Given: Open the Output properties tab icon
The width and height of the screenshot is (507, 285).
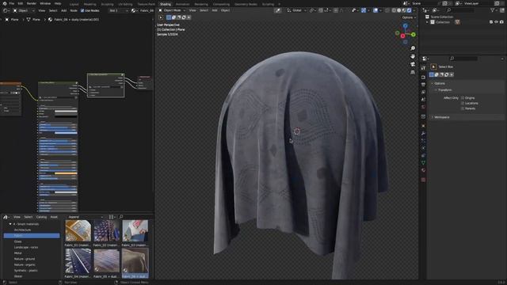Looking at the screenshot, I should tap(423, 85).
